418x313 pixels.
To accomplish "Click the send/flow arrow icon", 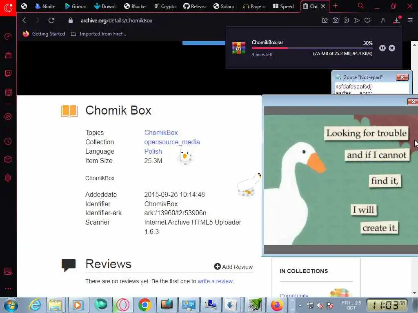I will coord(357,20).
